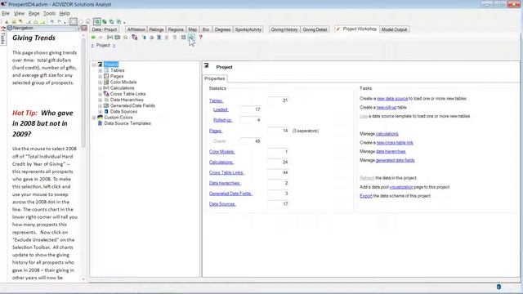Click the Tables folder icon in tree
The image size is (523, 294).
click(106, 70)
